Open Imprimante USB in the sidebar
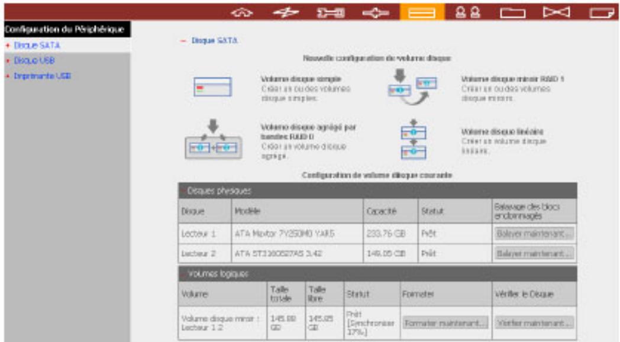620x342 pixels. (43, 76)
